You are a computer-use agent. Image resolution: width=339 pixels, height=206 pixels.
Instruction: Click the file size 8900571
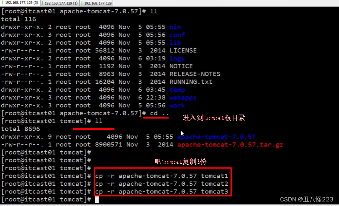pyautogui.click(x=109, y=145)
